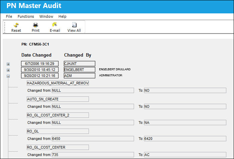Screen dimensions: 234x159
Task: Click the ADM changed-by field
Action: point(80,76)
